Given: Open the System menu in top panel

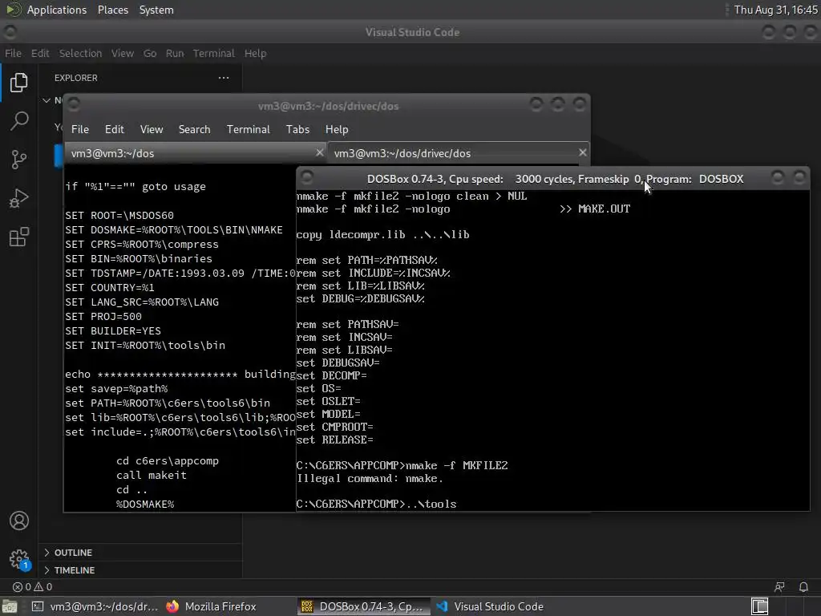Looking at the screenshot, I should (x=156, y=10).
